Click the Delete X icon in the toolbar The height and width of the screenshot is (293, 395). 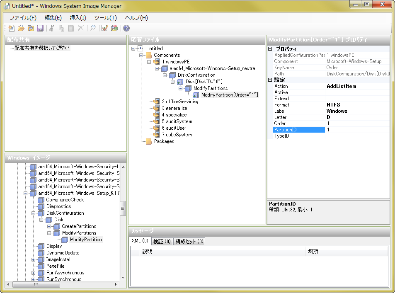[80, 28]
